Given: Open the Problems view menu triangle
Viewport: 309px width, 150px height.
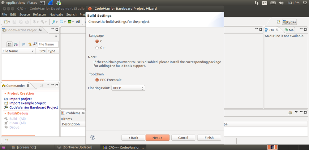Looking at the screenshot, I should (296, 112).
